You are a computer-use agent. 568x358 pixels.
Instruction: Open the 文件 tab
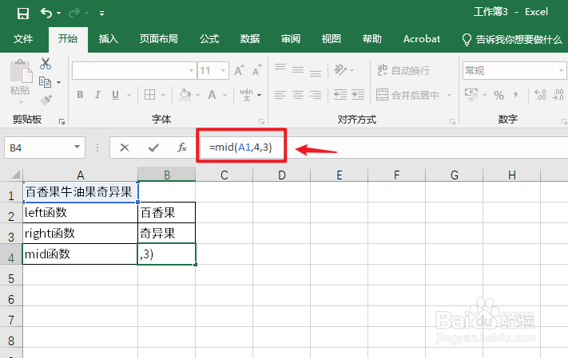click(x=23, y=39)
